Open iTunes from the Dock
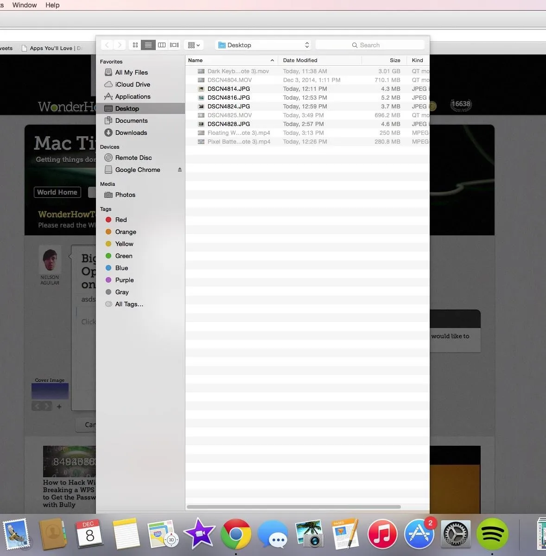The height and width of the screenshot is (556, 546). tap(382, 534)
